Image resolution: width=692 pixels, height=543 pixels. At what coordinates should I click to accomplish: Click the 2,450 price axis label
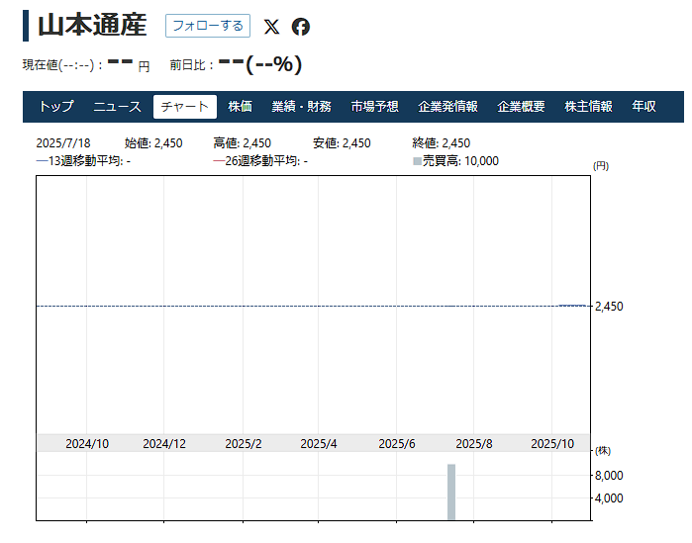[609, 307]
